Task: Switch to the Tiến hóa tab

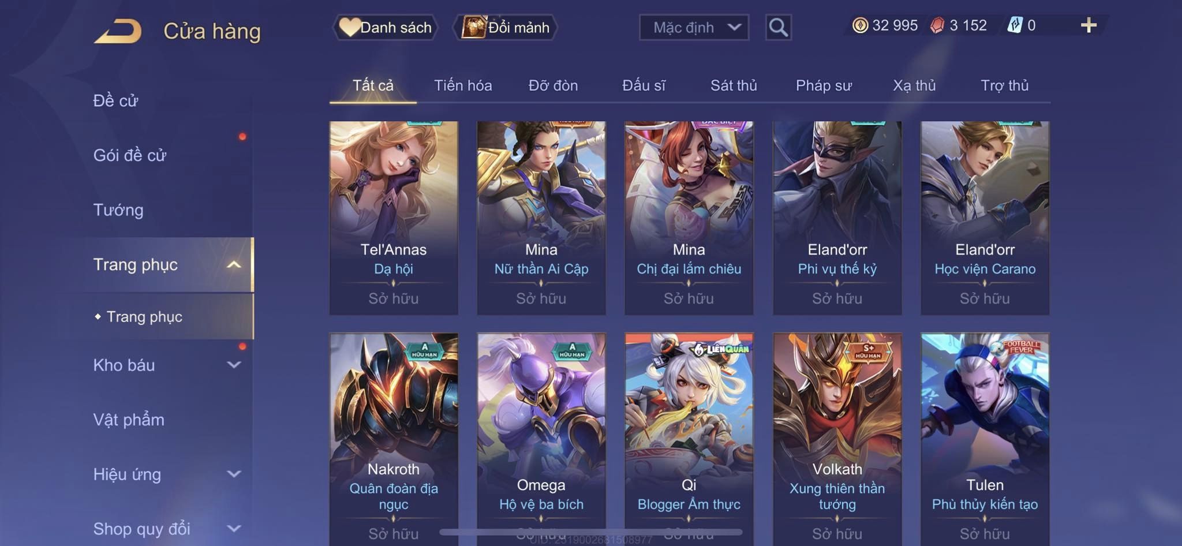Action: 463,85
